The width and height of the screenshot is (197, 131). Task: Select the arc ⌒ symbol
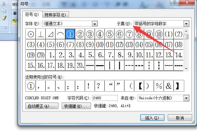[60, 34]
